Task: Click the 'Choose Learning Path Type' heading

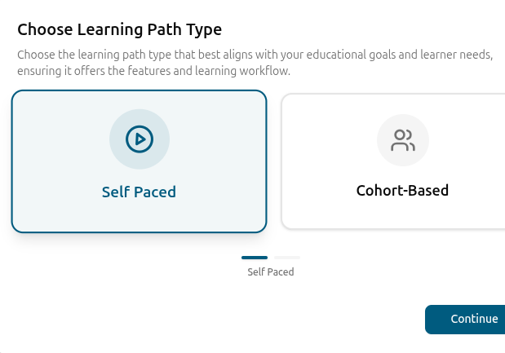Action: pos(119,29)
